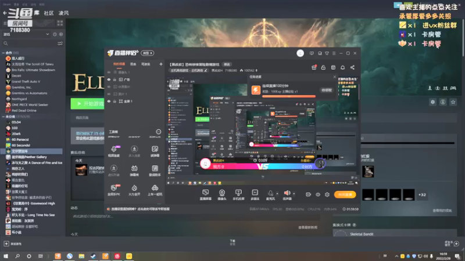Image resolution: width=465 pixels, height=261 pixels.
Task: Toggle visibility of 广告 source
Action: point(109,79)
